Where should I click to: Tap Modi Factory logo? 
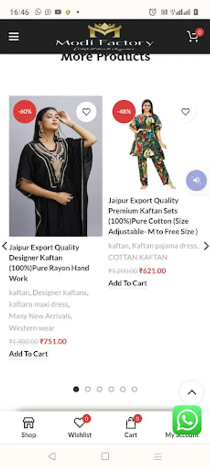104,37
